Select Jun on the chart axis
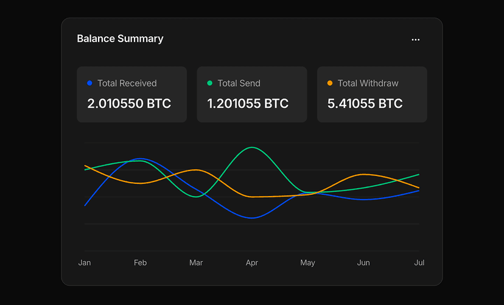This screenshot has width=504, height=305. click(363, 262)
